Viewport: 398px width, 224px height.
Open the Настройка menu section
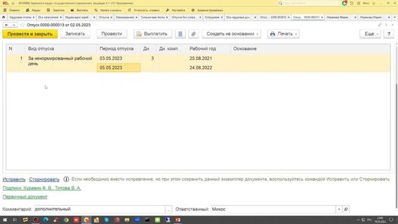pos(175,10)
